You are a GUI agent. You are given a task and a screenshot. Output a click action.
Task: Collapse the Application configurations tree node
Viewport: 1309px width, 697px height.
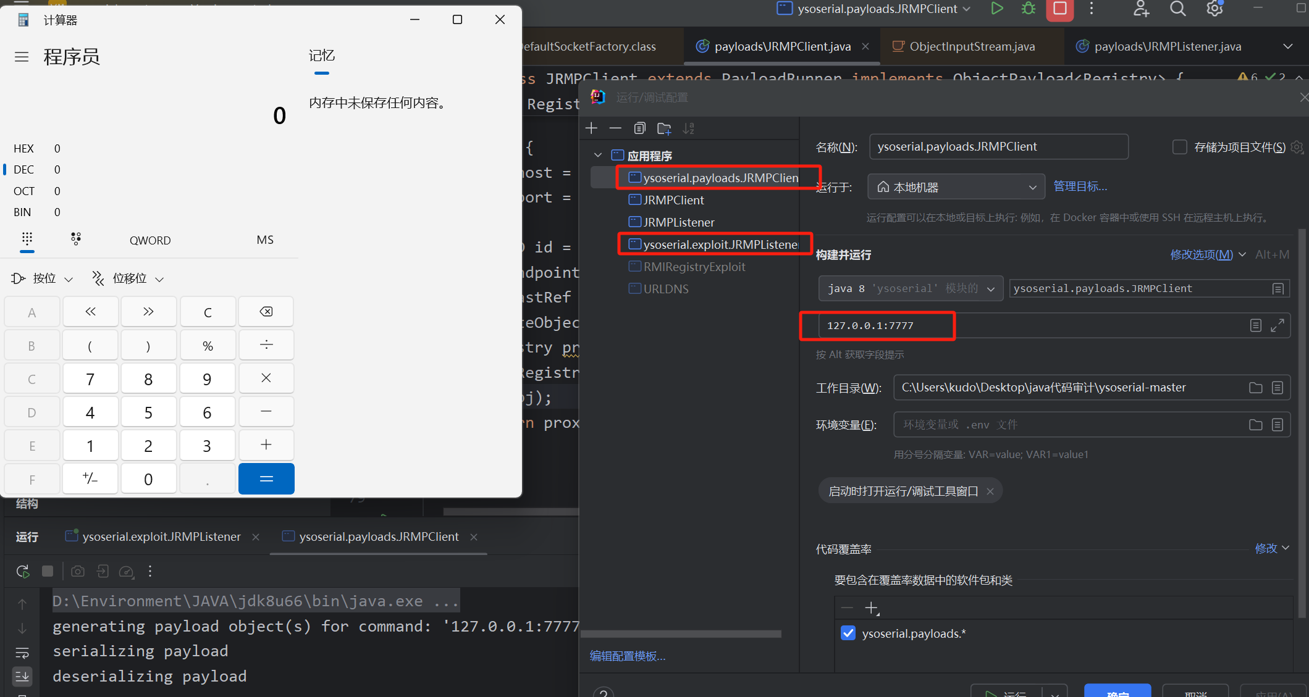pyautogui.click(x=597, y=155)
